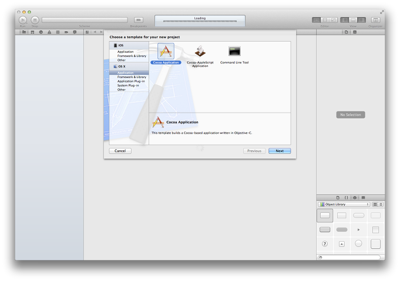Screen dimensions: 400x281
Task: Enter full screen with top-right arrows icon
Action: (x=382, y=12)
